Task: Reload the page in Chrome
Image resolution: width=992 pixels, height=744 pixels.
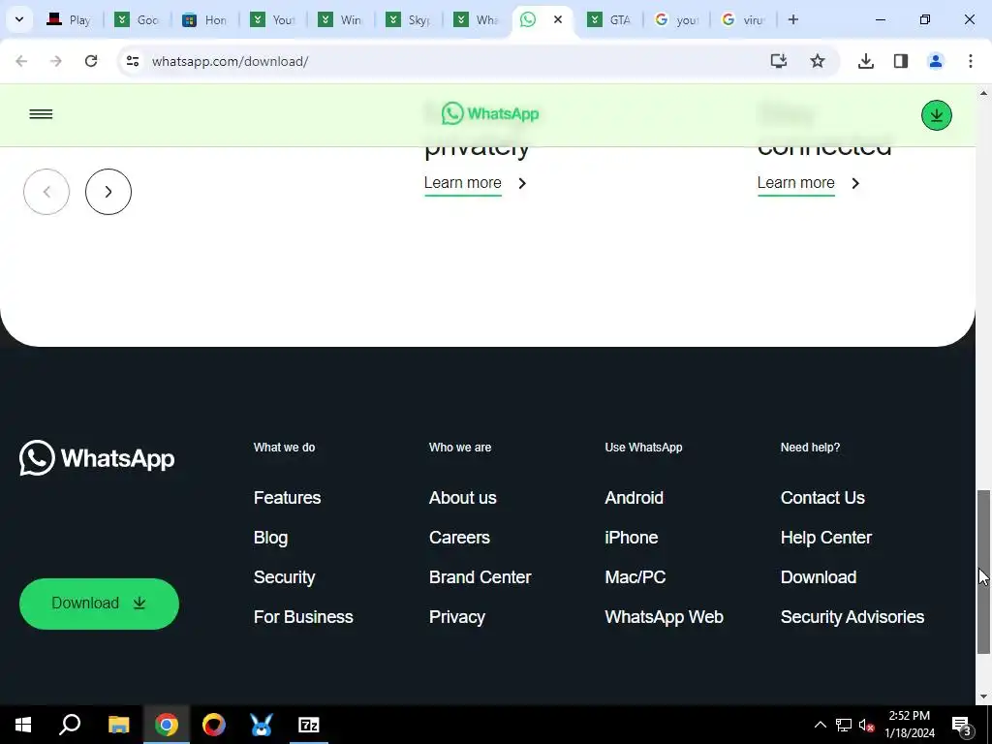Action: 91,61
